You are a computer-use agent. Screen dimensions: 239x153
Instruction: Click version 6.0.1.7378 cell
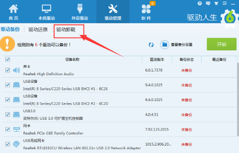(154, 70)
